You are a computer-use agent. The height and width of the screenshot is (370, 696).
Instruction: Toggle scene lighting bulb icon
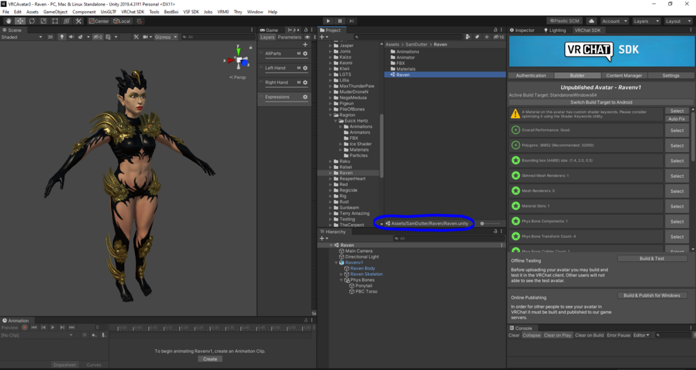click(x=62, y=37)
